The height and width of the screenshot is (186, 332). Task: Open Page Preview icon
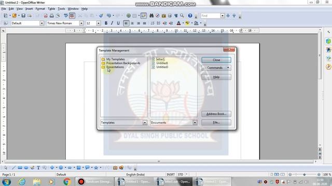tap(58, 16)
